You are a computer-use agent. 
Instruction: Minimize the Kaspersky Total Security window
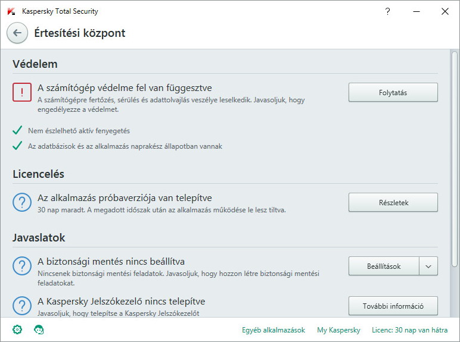click(x=417, y=11)
